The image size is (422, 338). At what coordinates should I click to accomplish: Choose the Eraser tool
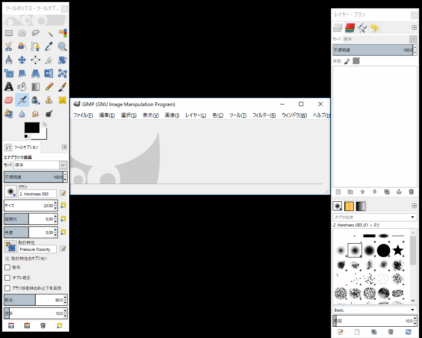pyautogui.click(x=9, y=100)
